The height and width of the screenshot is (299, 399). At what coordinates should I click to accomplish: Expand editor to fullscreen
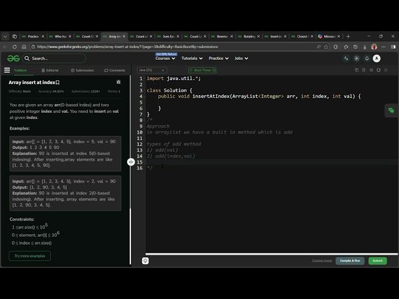386,70
